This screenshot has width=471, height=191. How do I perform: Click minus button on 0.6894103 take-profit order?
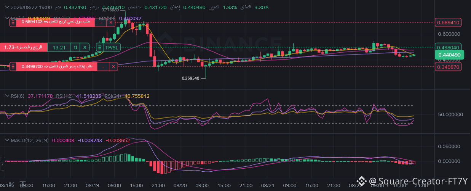point(101,22)
